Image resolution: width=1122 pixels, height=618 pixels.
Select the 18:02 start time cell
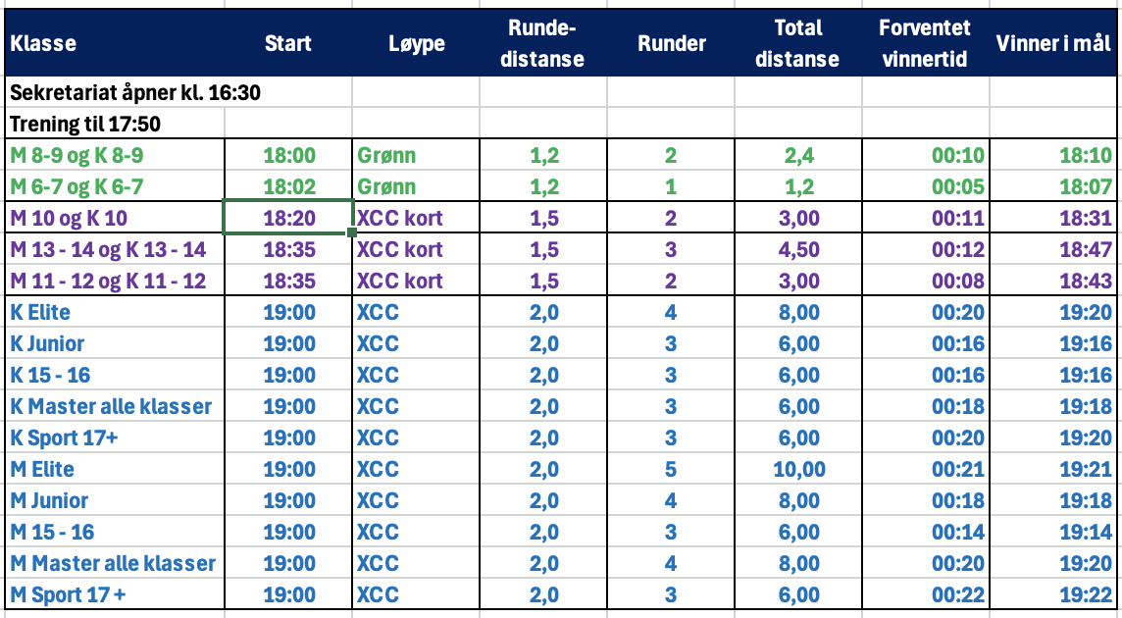coord(288,186)
